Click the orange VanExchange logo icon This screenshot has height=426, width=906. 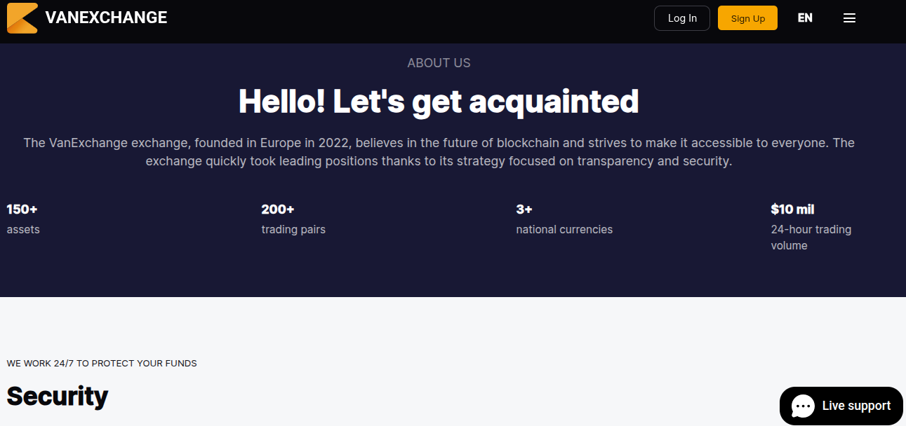click(22, 18)
